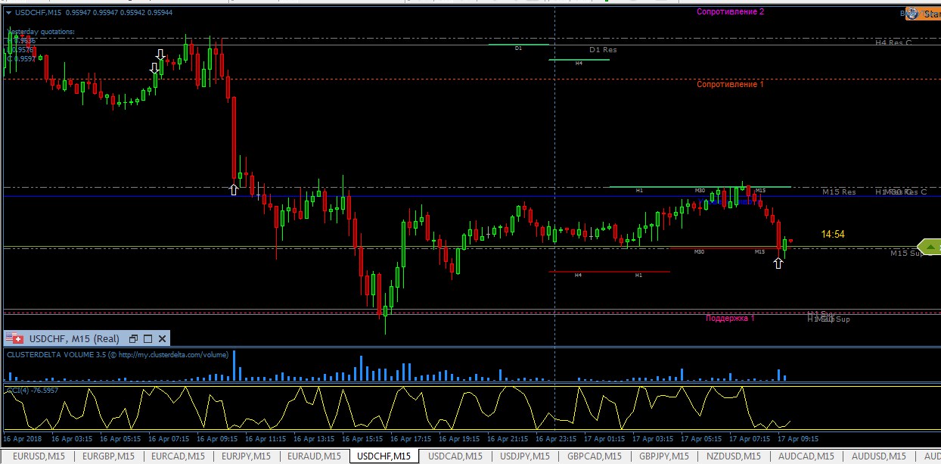Image resolution: width=941 pixels, height=464 pixels.
Task: Click the 'D1 Res' resistance label
Action: coord(603,50)
